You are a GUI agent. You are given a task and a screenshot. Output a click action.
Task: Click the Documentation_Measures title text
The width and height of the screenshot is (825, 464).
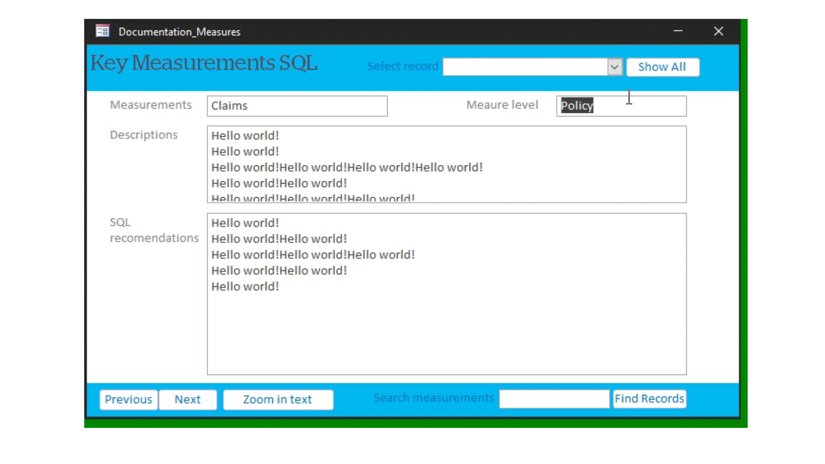pos(179,32)
